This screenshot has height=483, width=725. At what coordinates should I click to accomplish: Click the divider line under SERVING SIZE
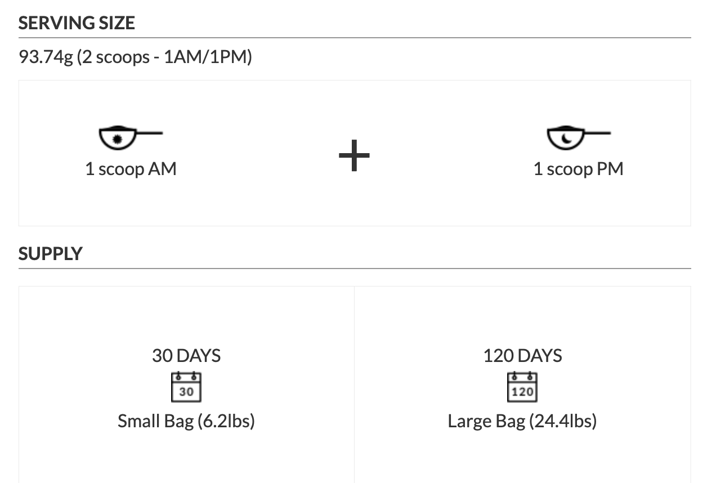click(355, 38)
